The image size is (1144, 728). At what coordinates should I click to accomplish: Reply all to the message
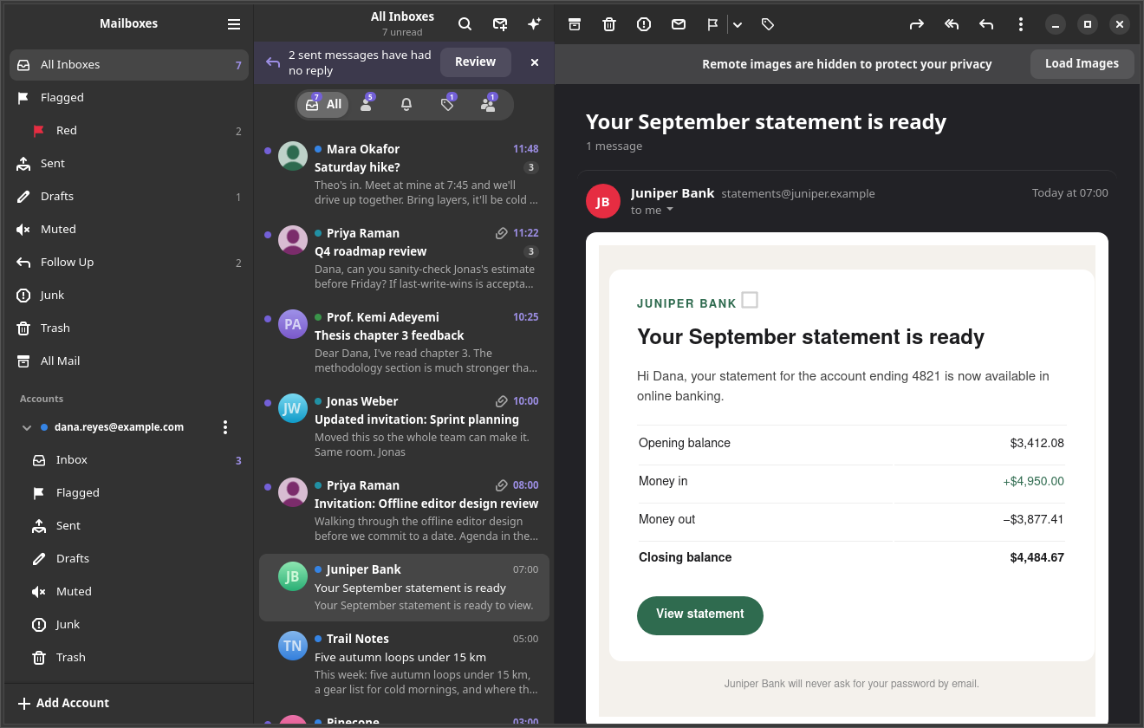click(x=952, y=24)
